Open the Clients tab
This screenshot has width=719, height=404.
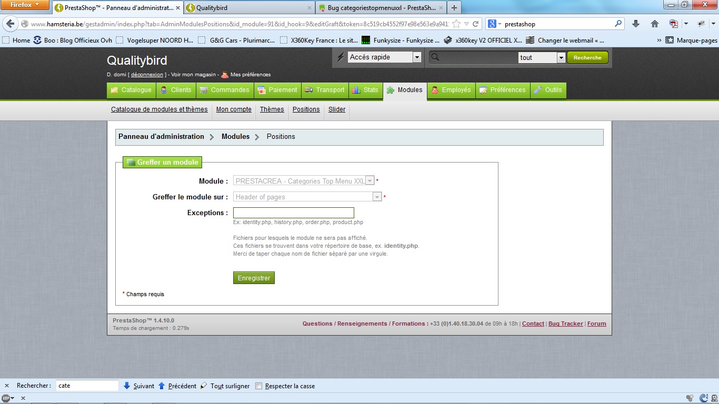176,90
